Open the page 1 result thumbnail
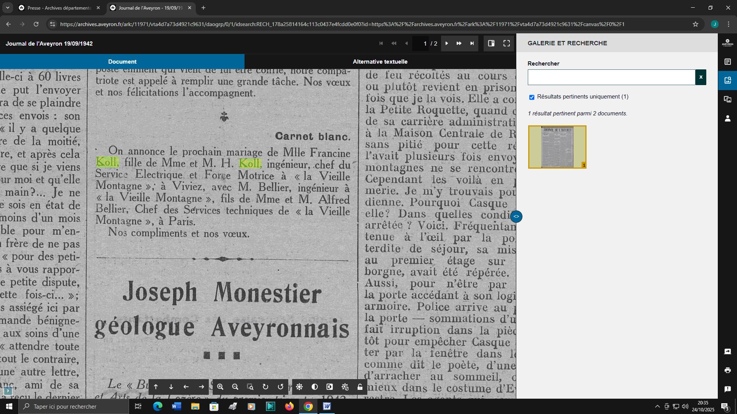The width and height of the screenshot is (737, 414). (557, 147)
